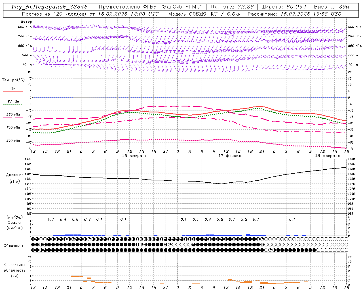Click the 700 гПа temperature legend entry
This screenshot has height=290, width=363.
(x=13, y=128)
